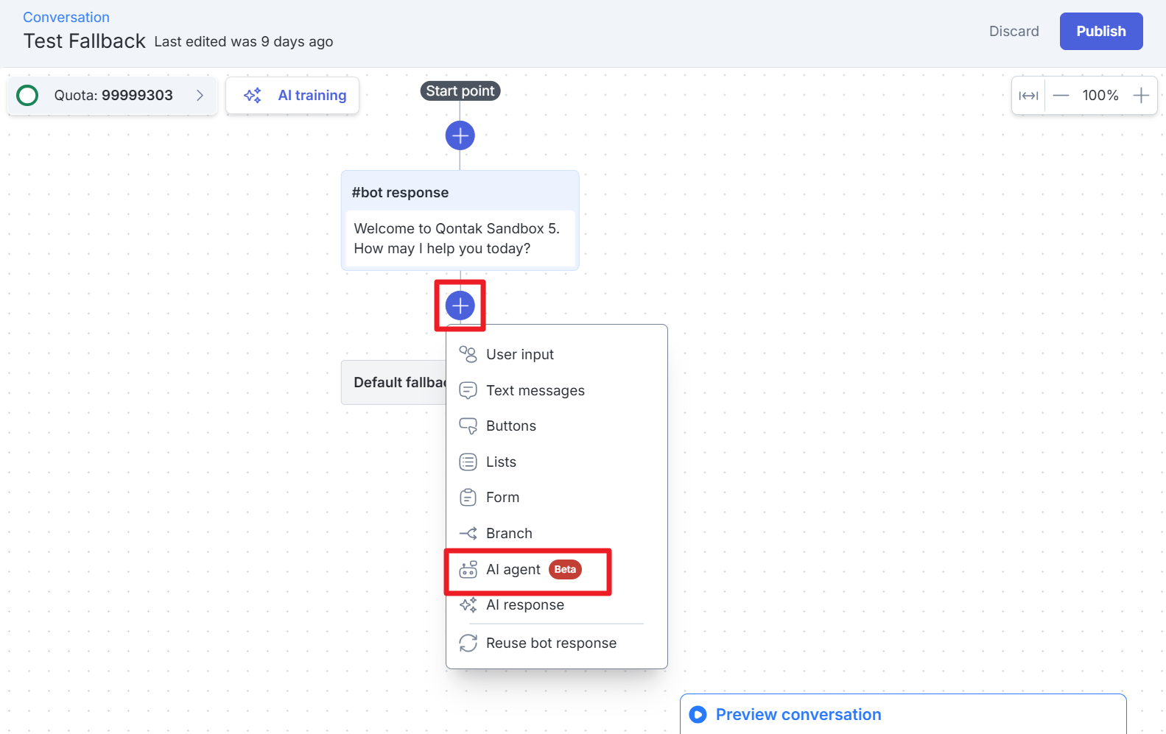
Task: Add a Form node from menu
Action: click(502, 497)
